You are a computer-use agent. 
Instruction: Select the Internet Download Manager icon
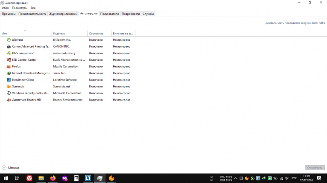click(9, 73)
